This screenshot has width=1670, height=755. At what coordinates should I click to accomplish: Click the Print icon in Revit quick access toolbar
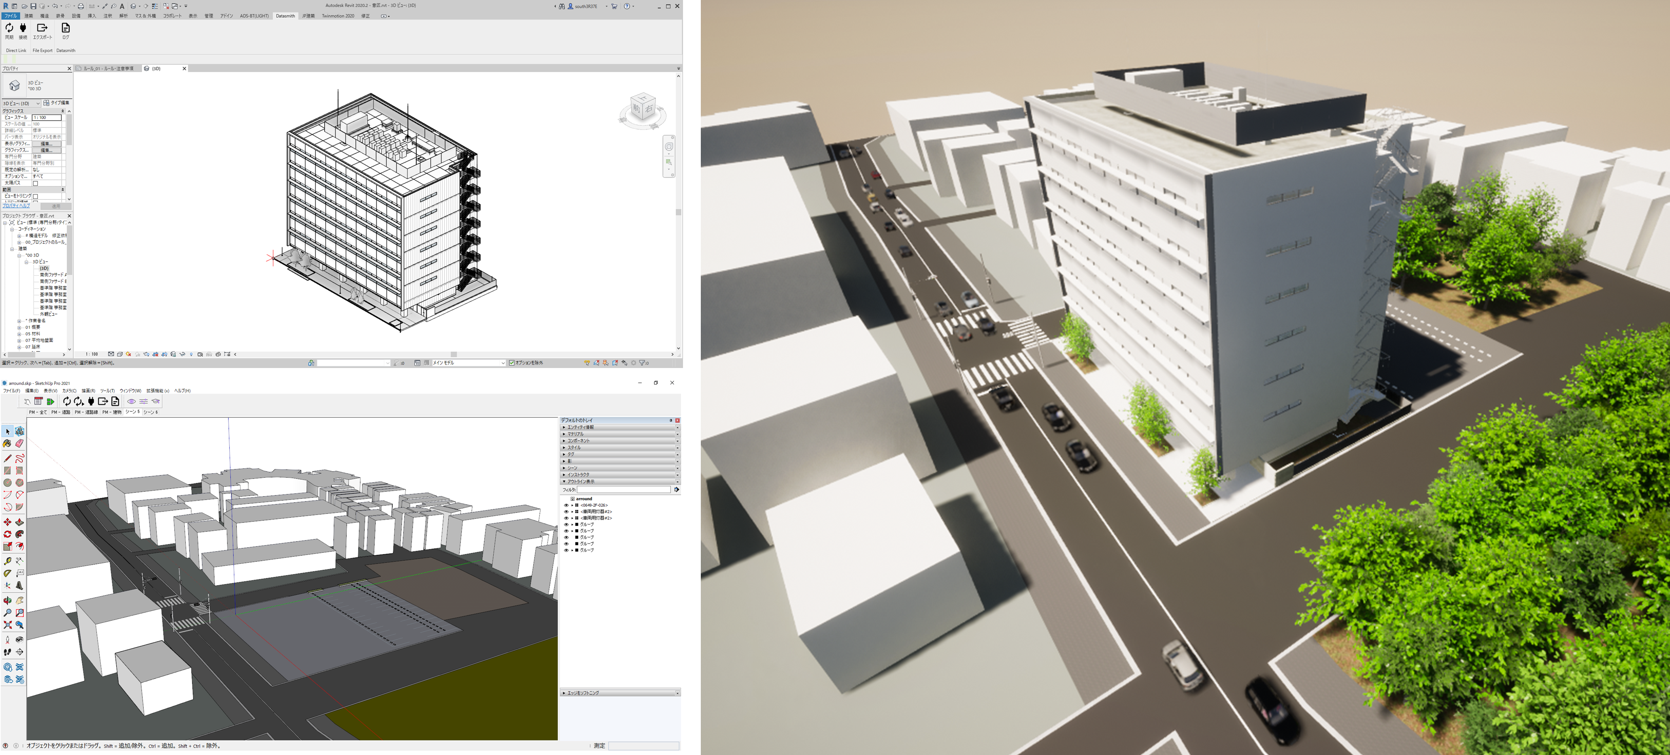81,6
